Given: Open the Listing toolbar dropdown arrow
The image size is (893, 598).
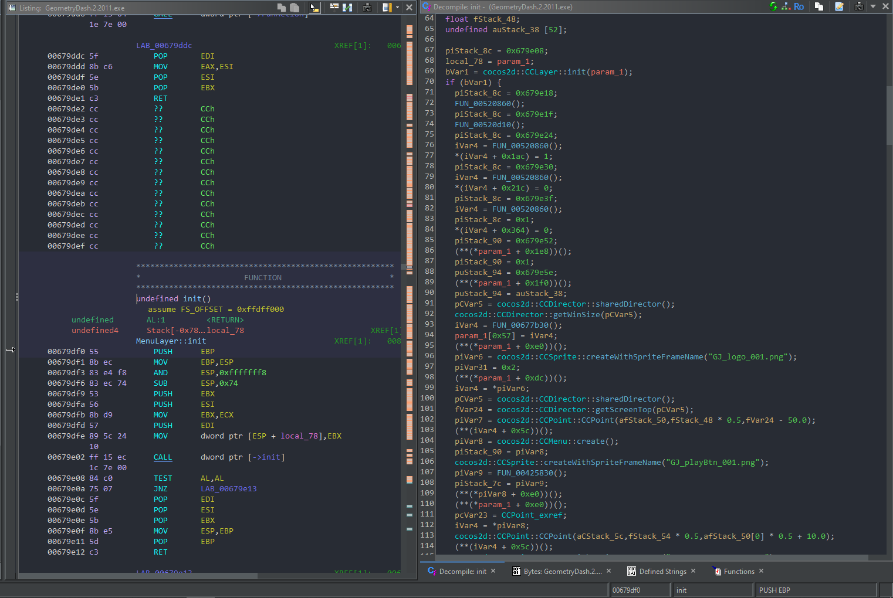Looking at the screenshot, I should pyautogui.click(x=397, y=7).
